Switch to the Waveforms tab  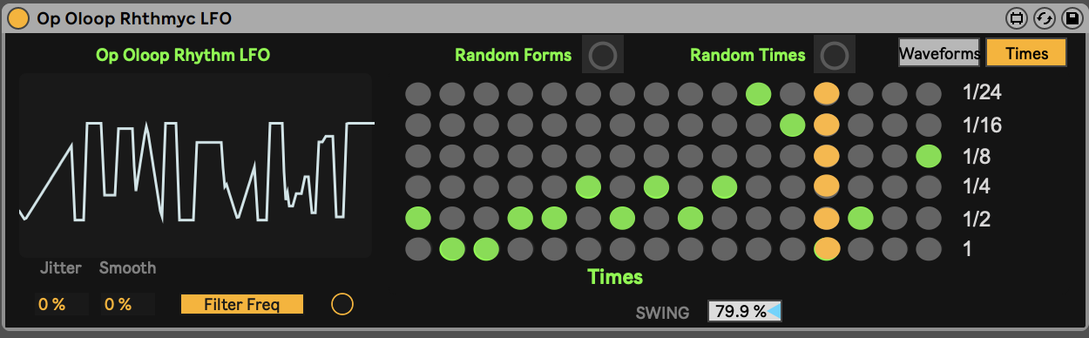point(940,53)
